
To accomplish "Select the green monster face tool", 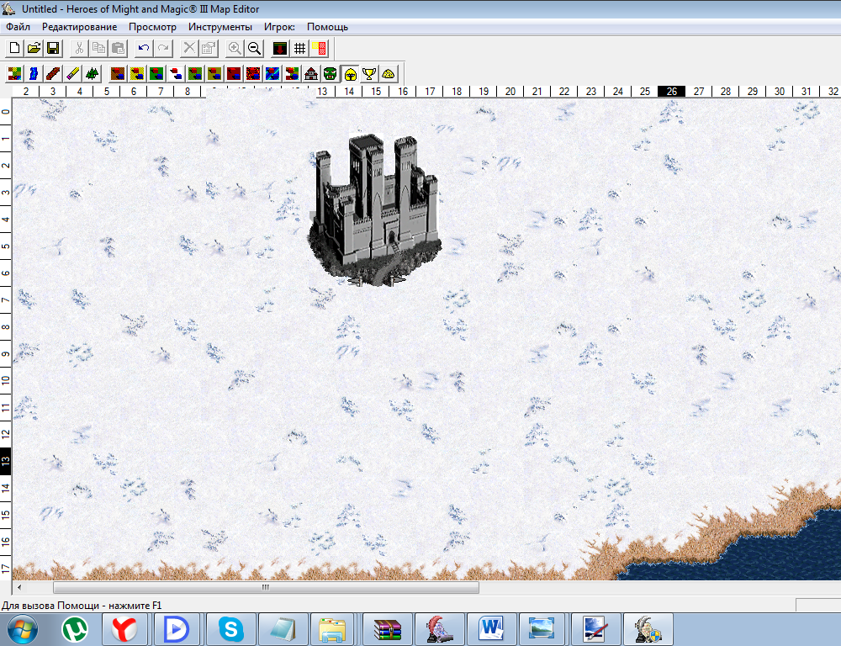I will click(330, 73).
